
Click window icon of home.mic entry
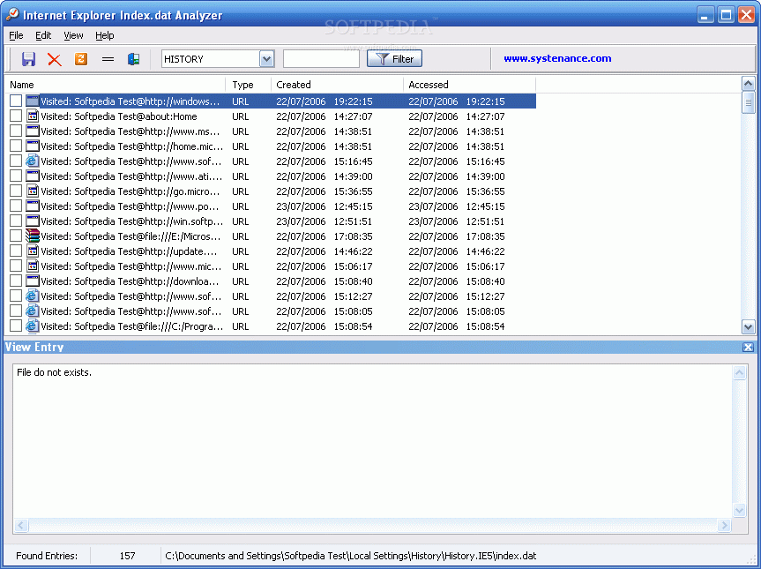[33, 146]
